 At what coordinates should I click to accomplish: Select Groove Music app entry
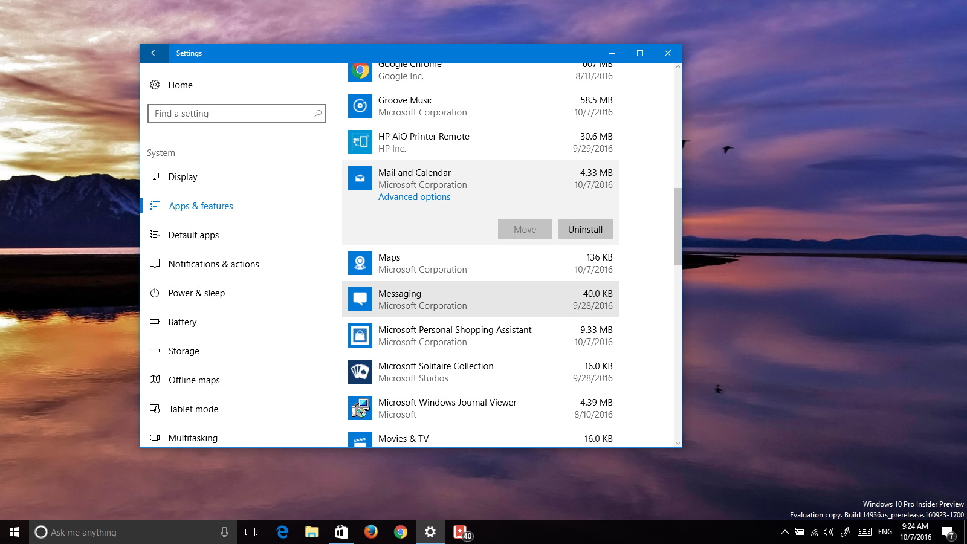coord(480,106)
